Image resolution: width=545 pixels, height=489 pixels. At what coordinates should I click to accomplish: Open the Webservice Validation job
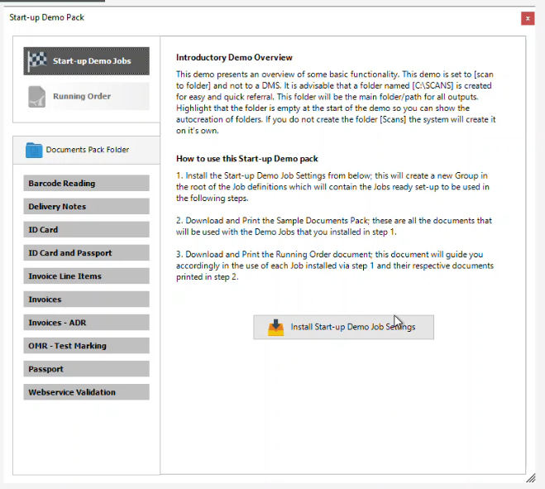86,391
